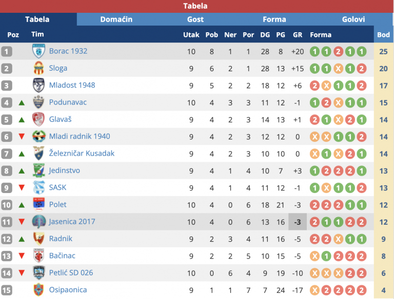Image resolution: width=394 pixels, height=299 pixels.
Task: Click the Podunavac team crest
Action: [38, 102]
